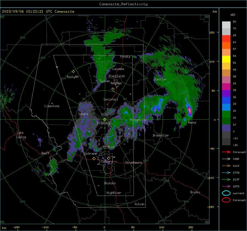The height and width of the screenshot is (231, 247).
Task: Click the Sundre city label
Action: (x=83, y=114)
